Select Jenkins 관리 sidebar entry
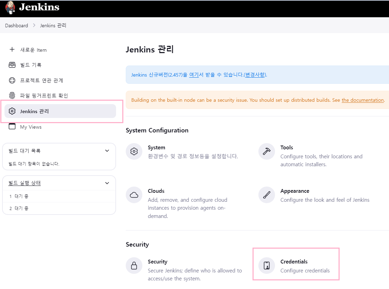 [60, 111]
